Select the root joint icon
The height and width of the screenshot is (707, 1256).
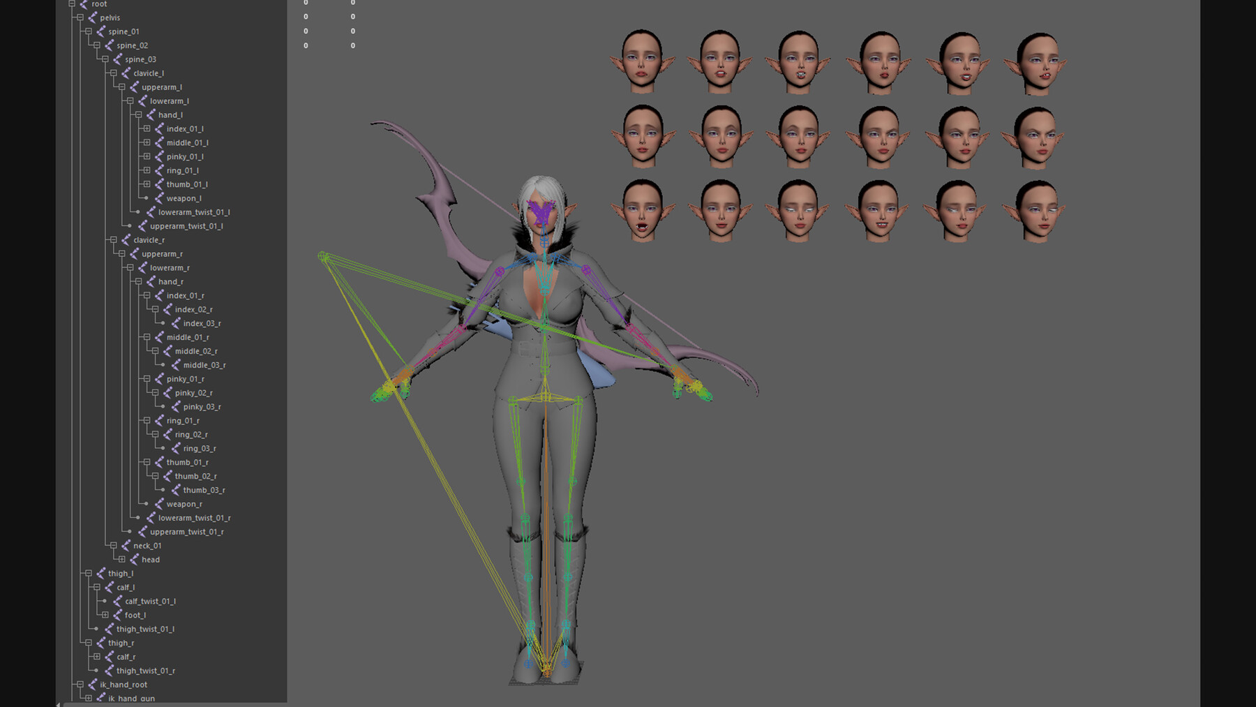click(82, 4)
